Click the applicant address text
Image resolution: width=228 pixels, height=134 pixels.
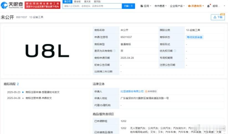point(145,98)
